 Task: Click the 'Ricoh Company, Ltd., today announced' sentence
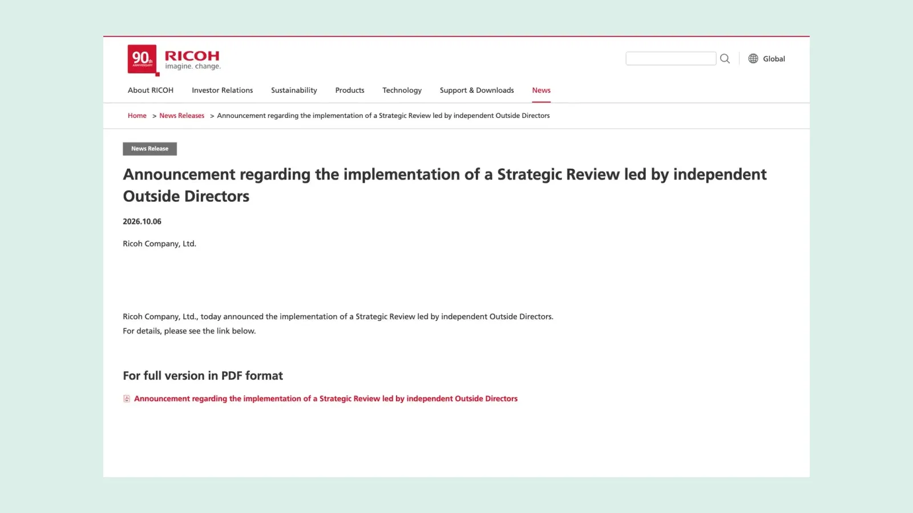[338, 317]
